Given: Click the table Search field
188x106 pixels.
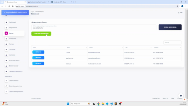Looking at the screenshot, I should pos(172,42).
